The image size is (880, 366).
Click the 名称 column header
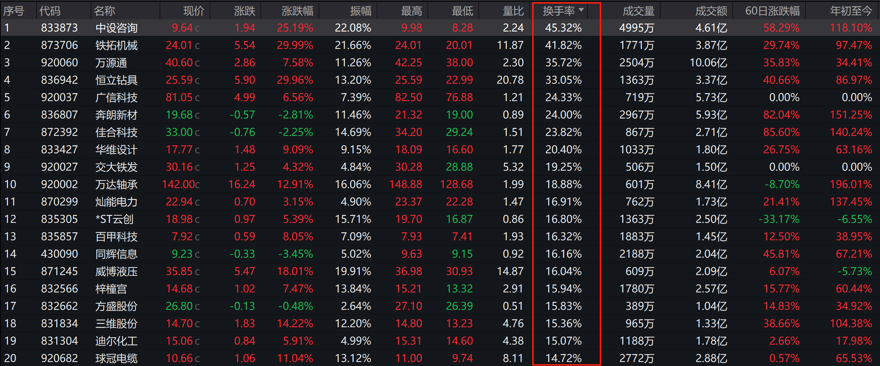(105, 11)
